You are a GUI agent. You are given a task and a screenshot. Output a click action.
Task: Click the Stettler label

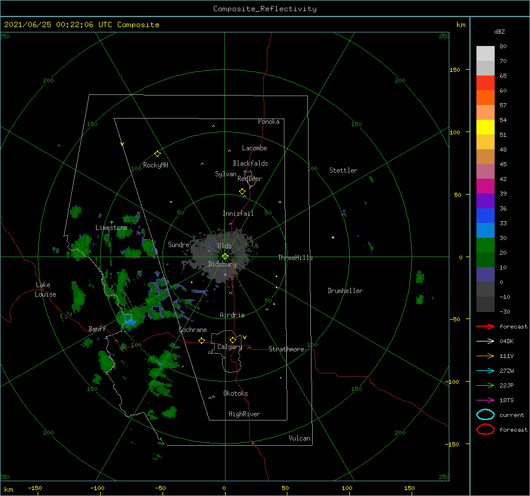coord(343,170)
